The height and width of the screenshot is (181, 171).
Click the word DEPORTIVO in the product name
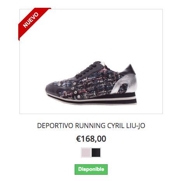(x=55, y=126)
